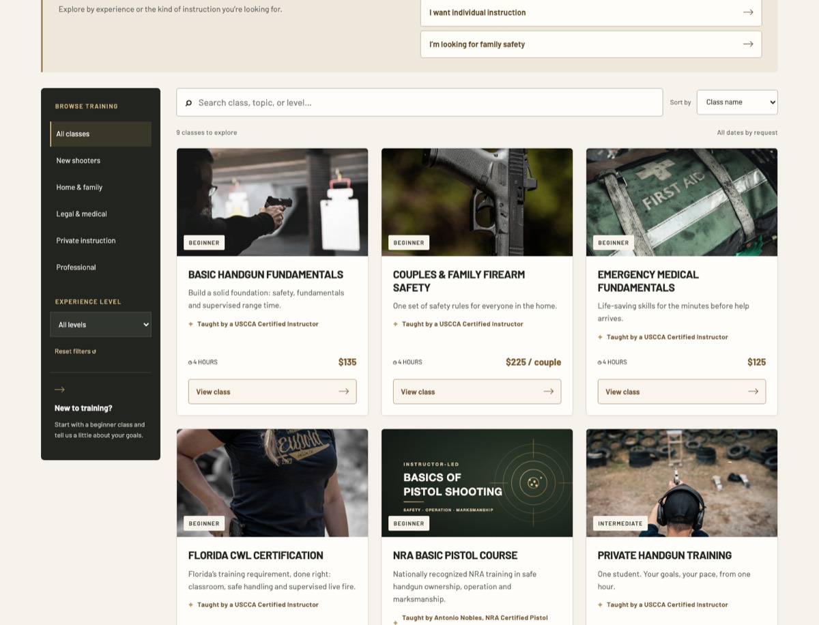The image size is (819, 625).
Task: Click clock icon on Basic Handgun Fundamentals card
Action: point(190,362)
